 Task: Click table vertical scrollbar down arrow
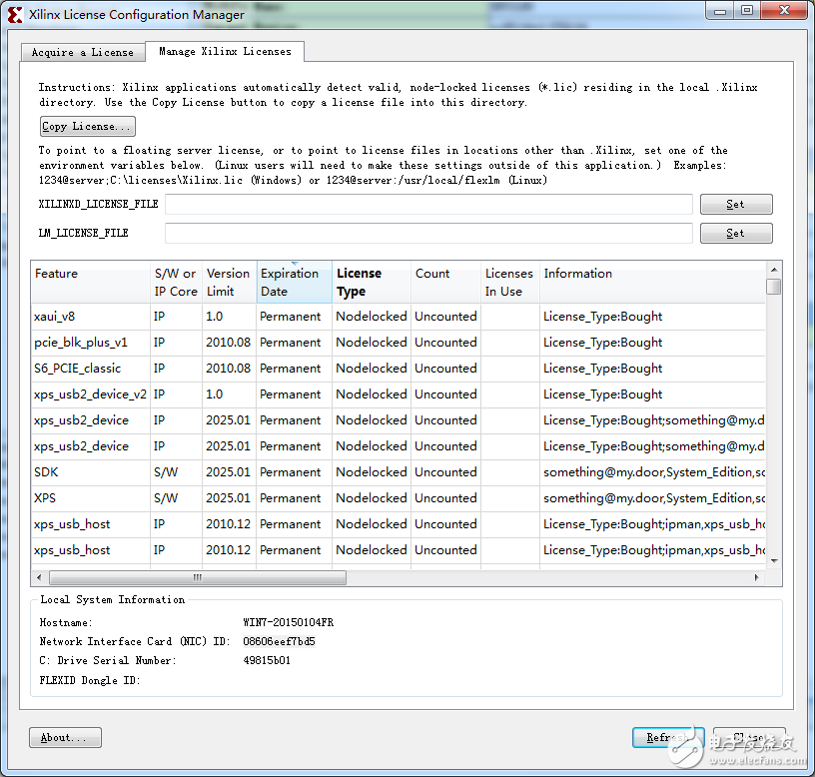point(774,561)
